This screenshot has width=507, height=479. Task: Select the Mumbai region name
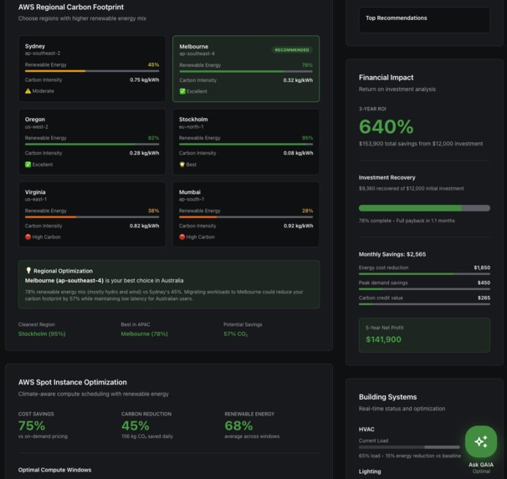[190, 192]
